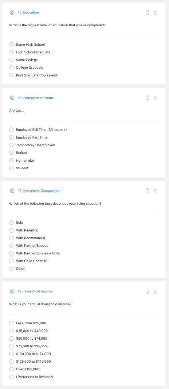The width and height of the screenshot is (169, 389).
Task: Click mobile preview icon for Education question
Action: point(147,12)
